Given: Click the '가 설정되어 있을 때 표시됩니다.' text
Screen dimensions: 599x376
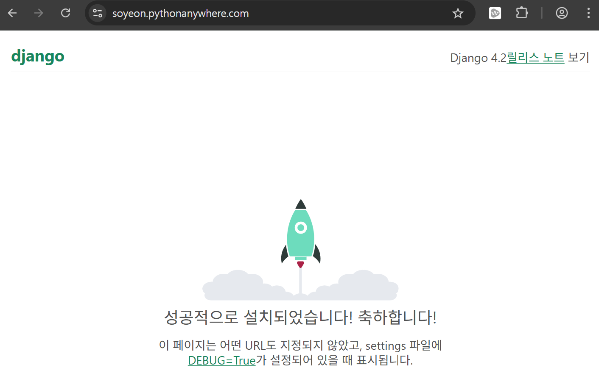Looking at the screenshot, I should tap(334, 360).
